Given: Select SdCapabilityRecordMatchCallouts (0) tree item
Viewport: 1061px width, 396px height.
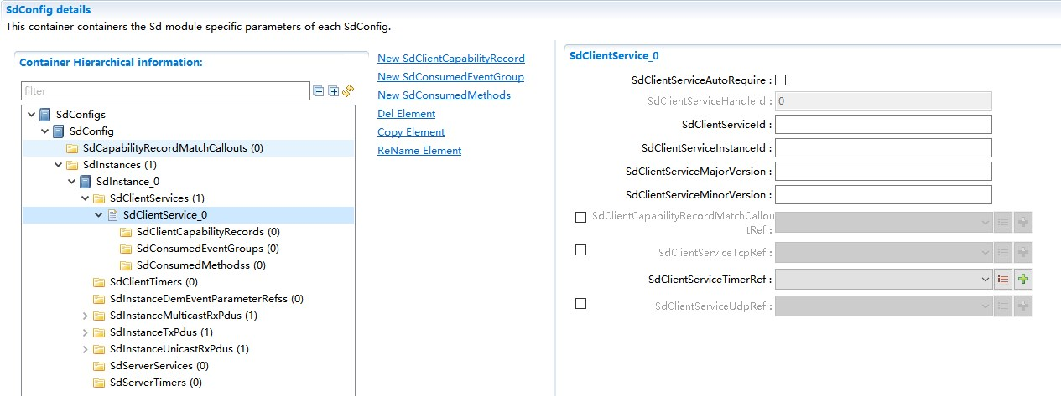Looking at the screenshot, I should click(x=173, y=148).
